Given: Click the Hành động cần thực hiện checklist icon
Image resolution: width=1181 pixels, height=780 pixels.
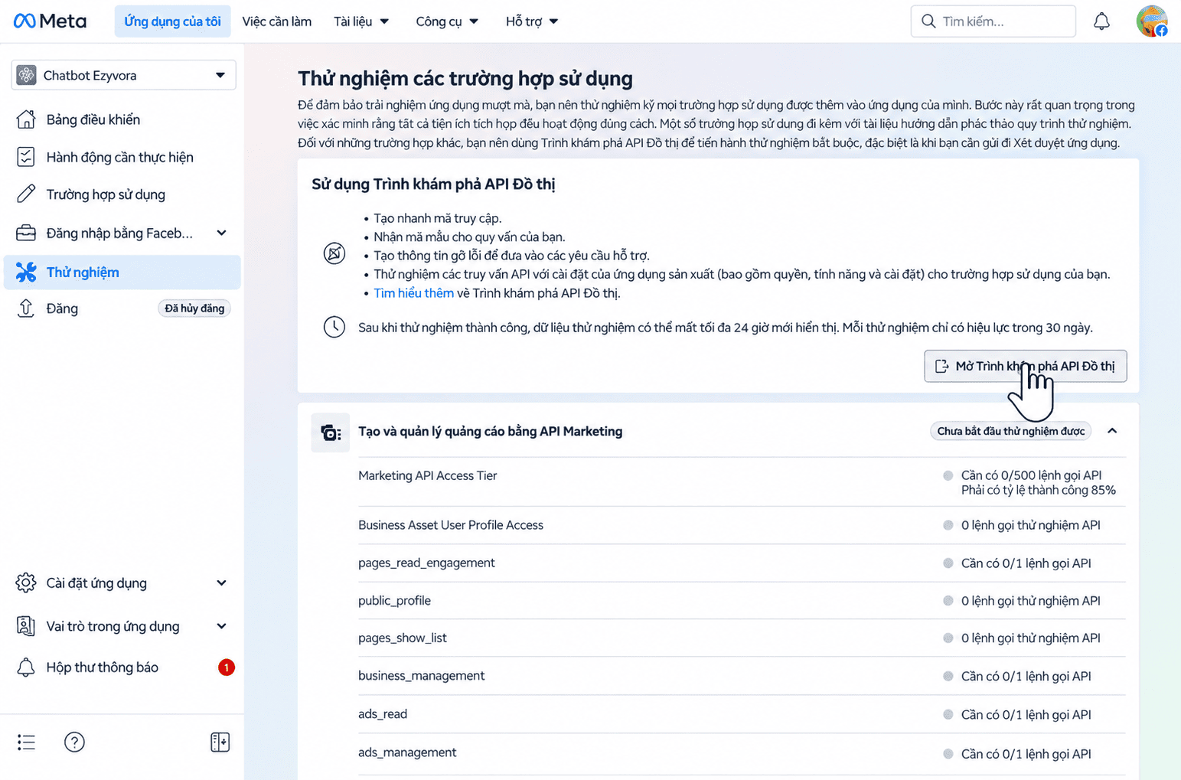Looking at the screenshot, I should [26, 157].
